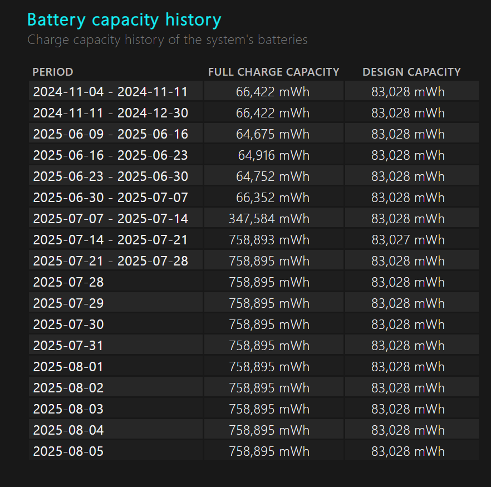491x487 pixels.
Task: Select period 2025-07-07 - 2025-07-14
Action: pos(110,219)
